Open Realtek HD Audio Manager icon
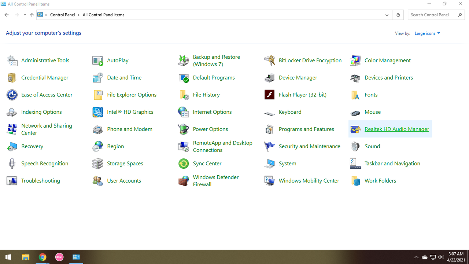This screenshot has width=469, height=264. (355, 129)
